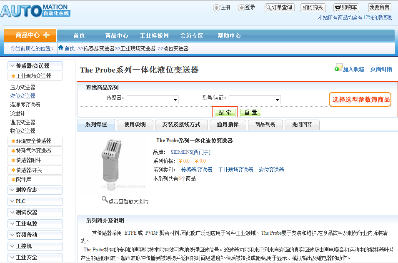
Task: Open 工业样板间 in the navigation bar
Action: click(154, 35)
